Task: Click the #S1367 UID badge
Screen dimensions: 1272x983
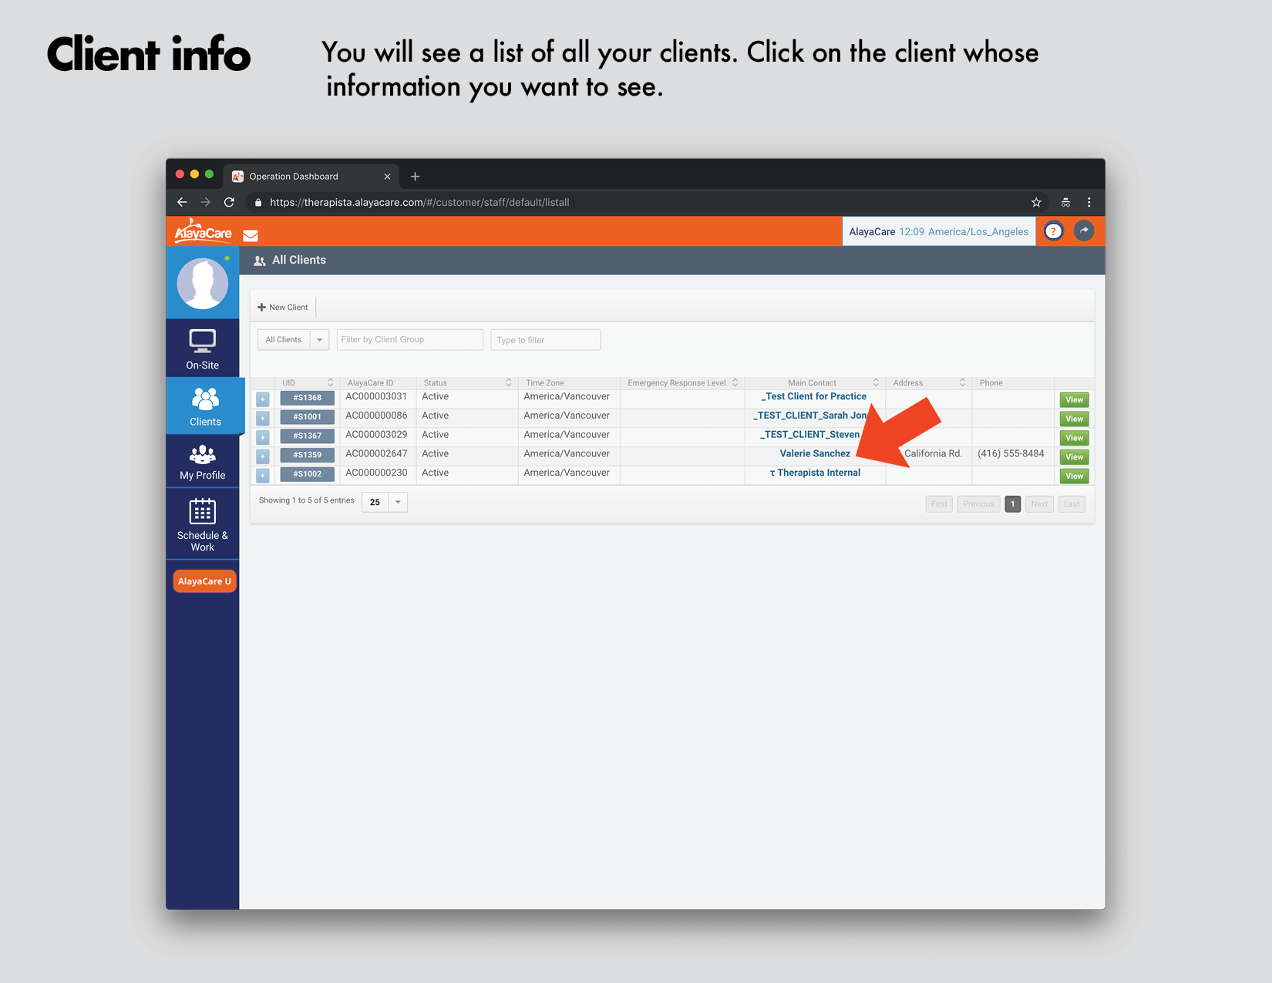Action: click(x=307, y=436)
